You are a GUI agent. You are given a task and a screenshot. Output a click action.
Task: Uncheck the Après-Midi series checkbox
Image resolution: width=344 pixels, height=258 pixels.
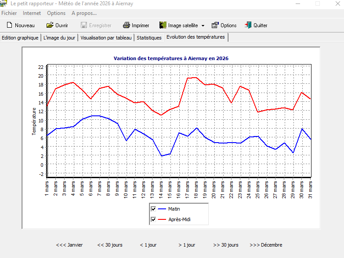[153, 219]
